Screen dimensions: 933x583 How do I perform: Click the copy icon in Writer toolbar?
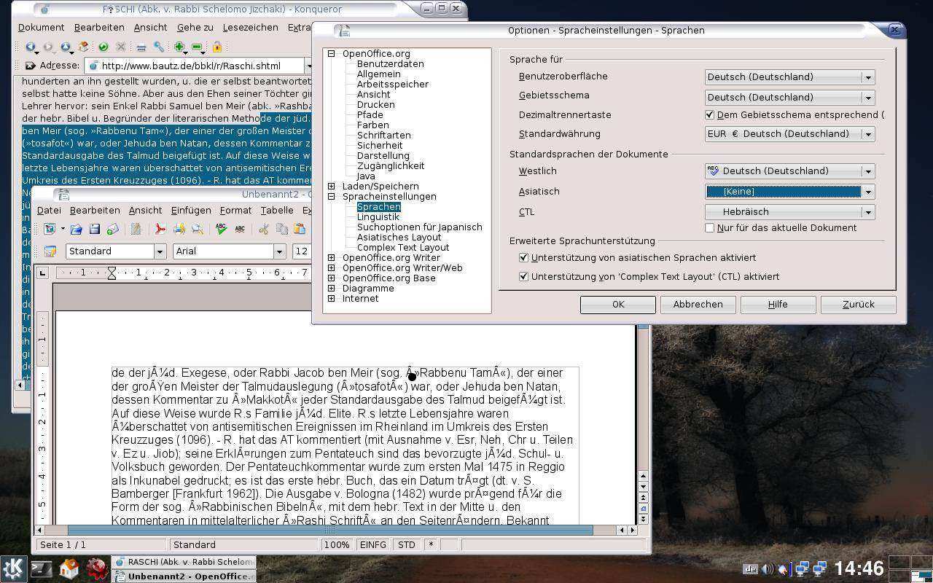point(281,229)
